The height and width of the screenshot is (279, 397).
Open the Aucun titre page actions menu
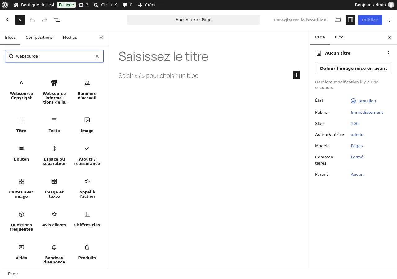point(388,53)
